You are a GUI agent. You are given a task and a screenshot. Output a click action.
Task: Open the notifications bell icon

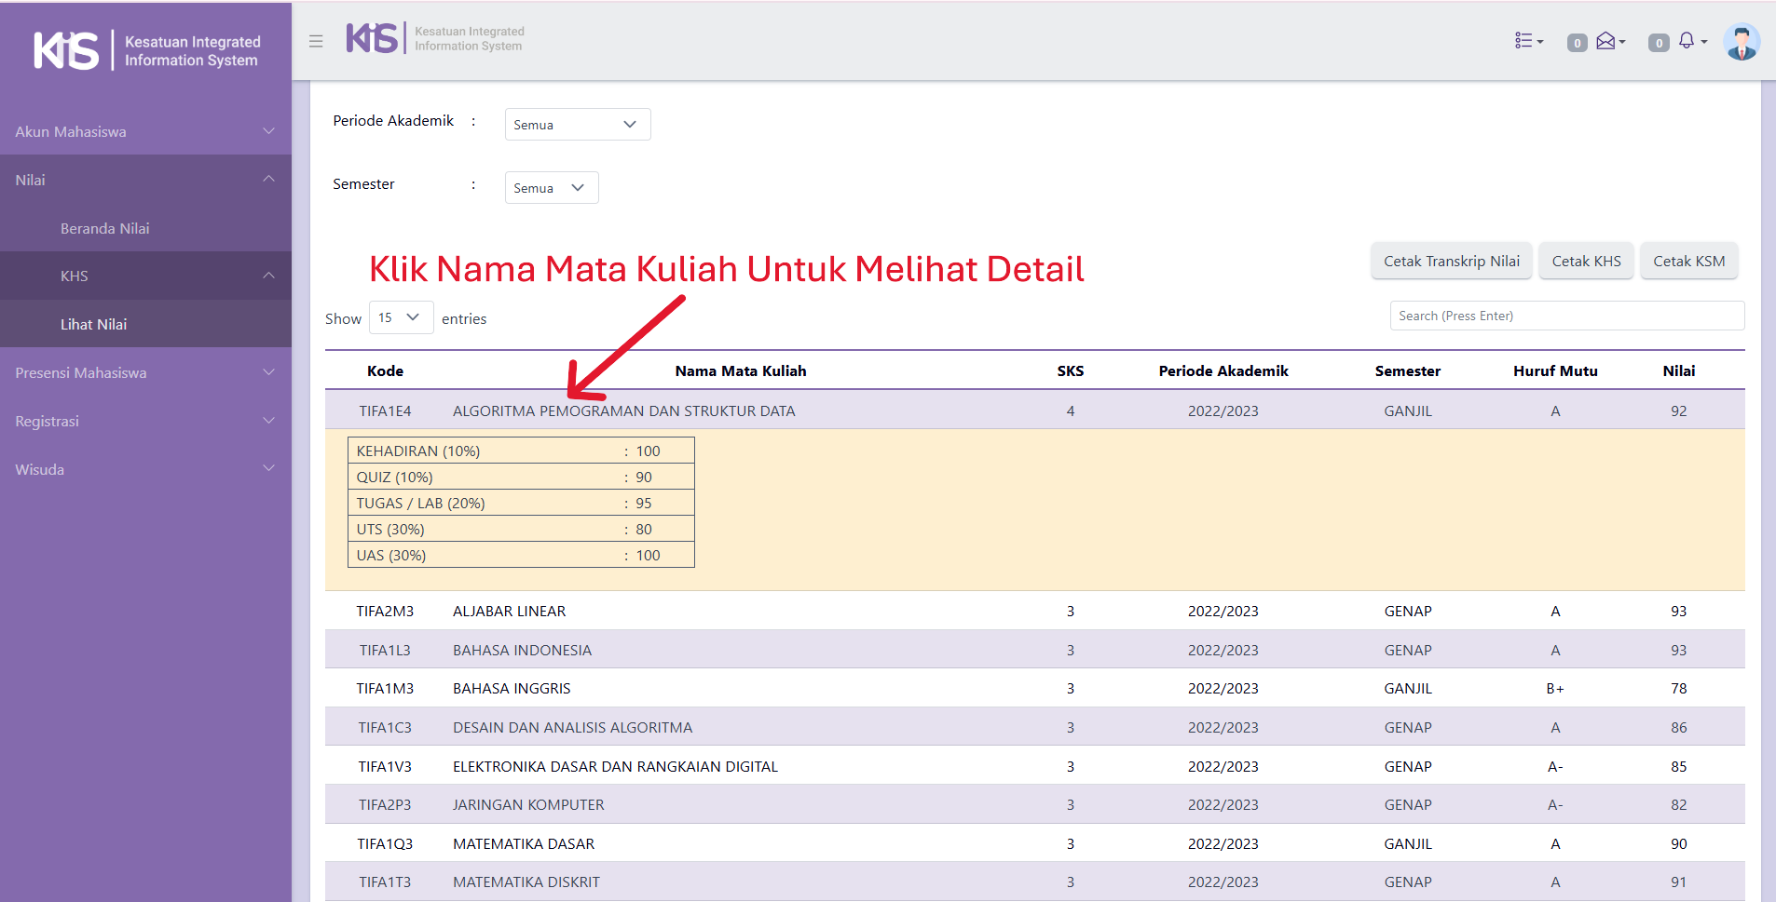tap(1689, 41)
